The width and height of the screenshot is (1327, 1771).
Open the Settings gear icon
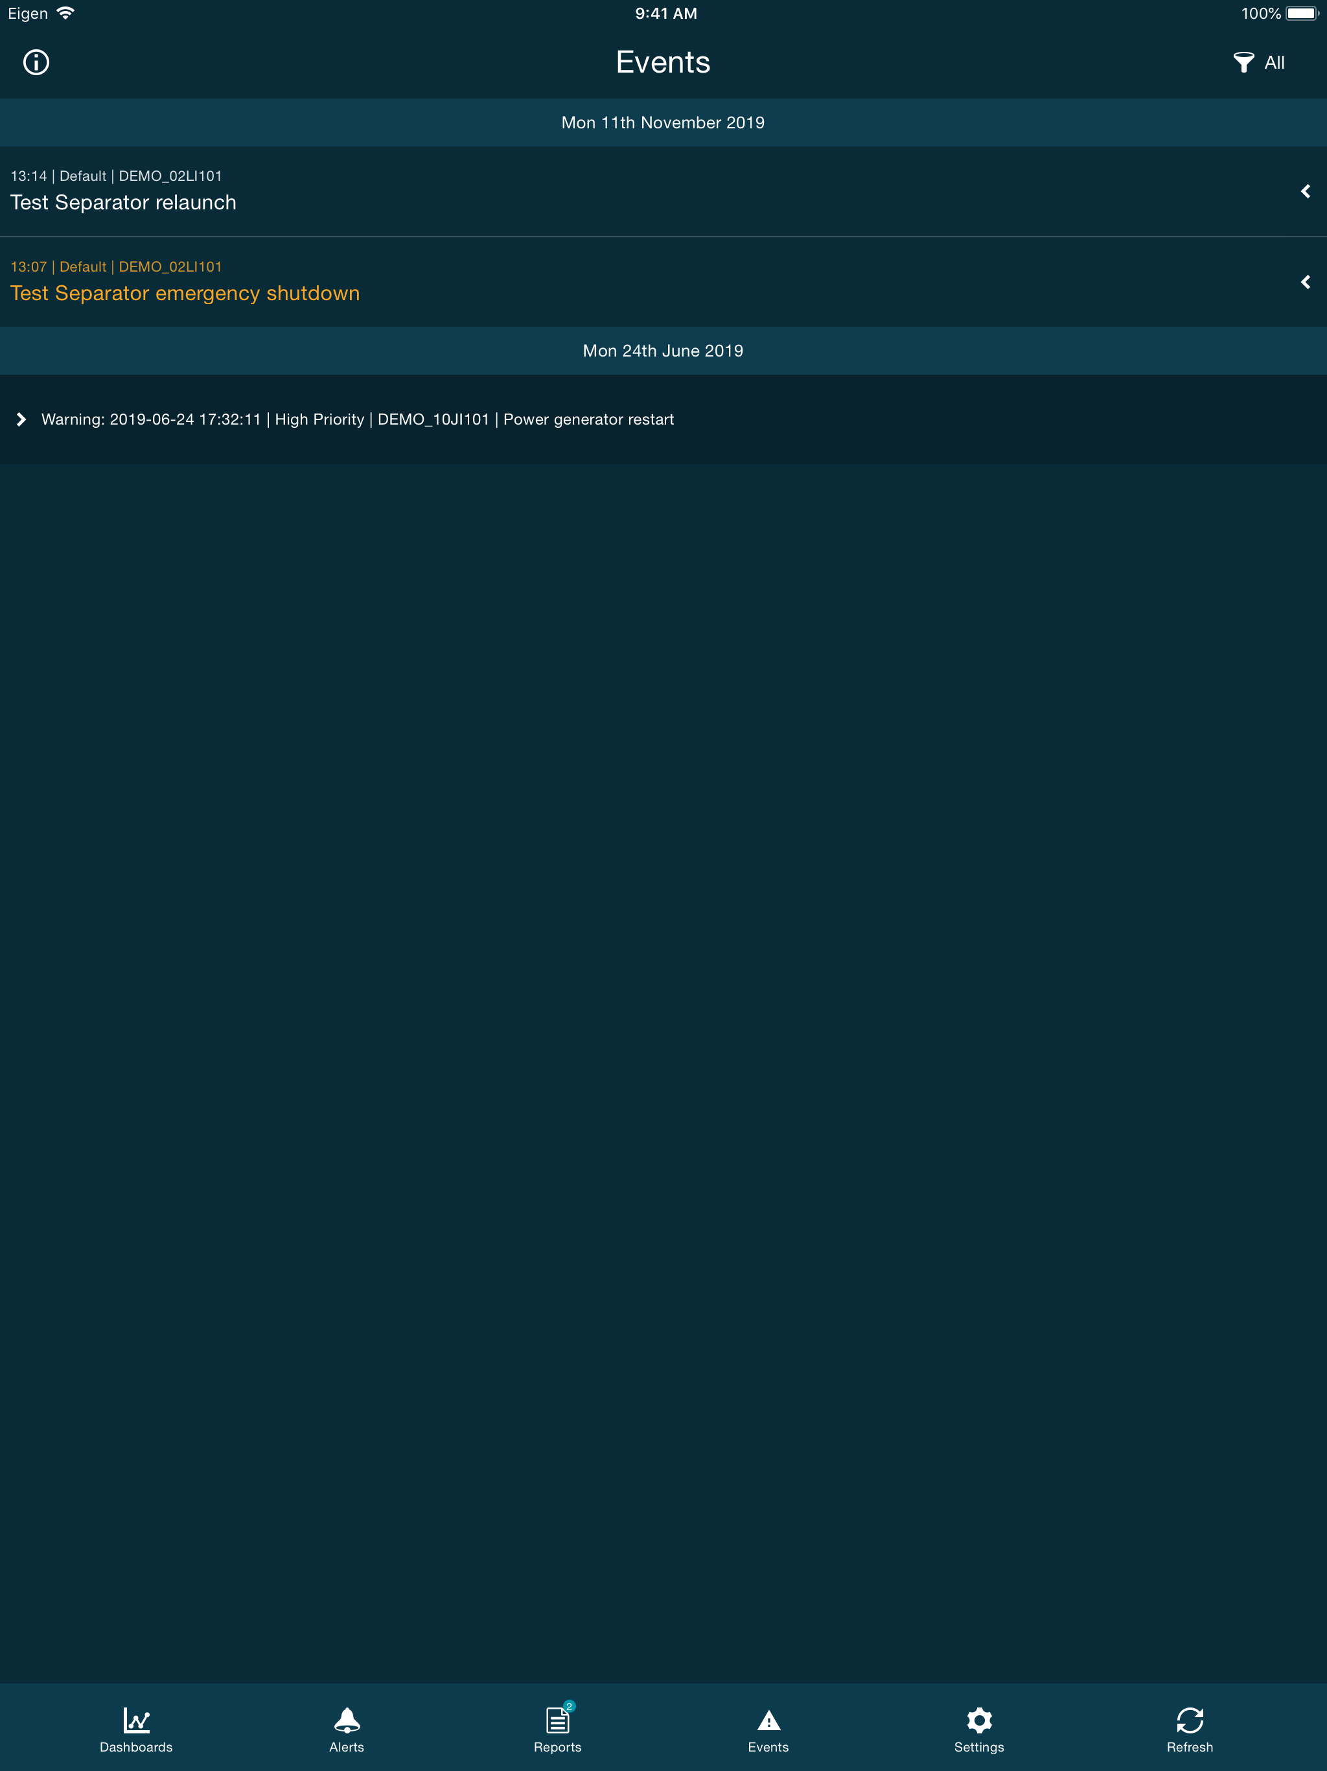(979, 1720)
